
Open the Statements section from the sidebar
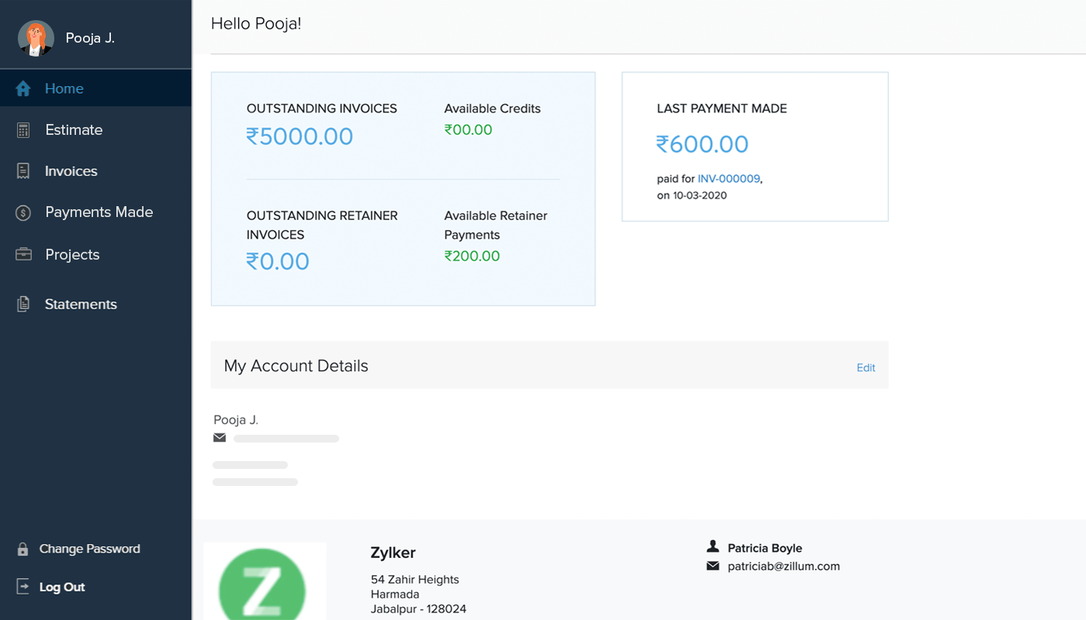pyautogui.click(x=81, y=304)
